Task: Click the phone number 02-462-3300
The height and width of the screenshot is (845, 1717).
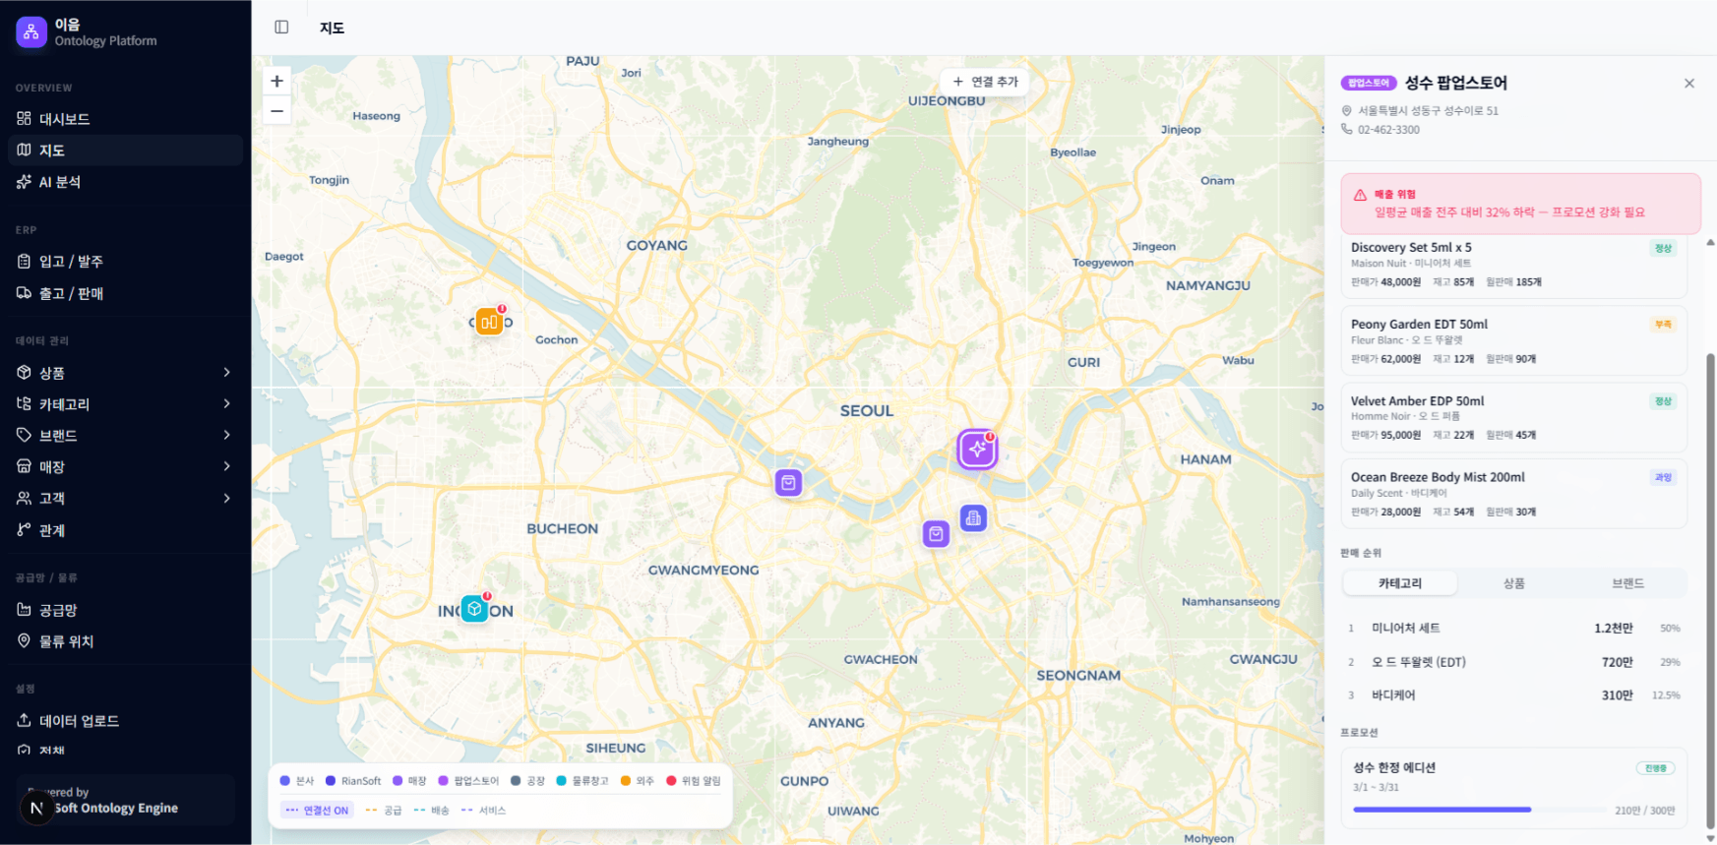Action: [x=1388, y=130]
